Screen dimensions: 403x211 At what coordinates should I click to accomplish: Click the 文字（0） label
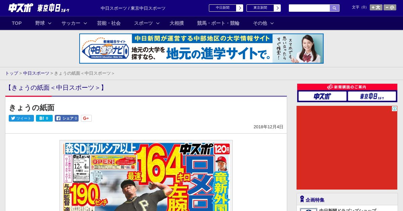point(360,7)
